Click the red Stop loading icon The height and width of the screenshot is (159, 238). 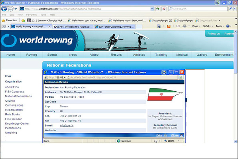(x=164, y=9)
